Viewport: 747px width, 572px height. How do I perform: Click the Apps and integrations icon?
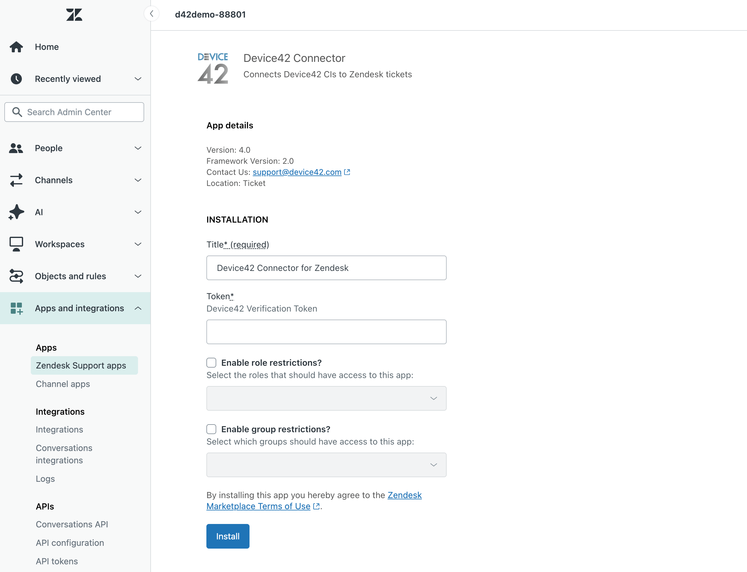(x=16, y=308)
